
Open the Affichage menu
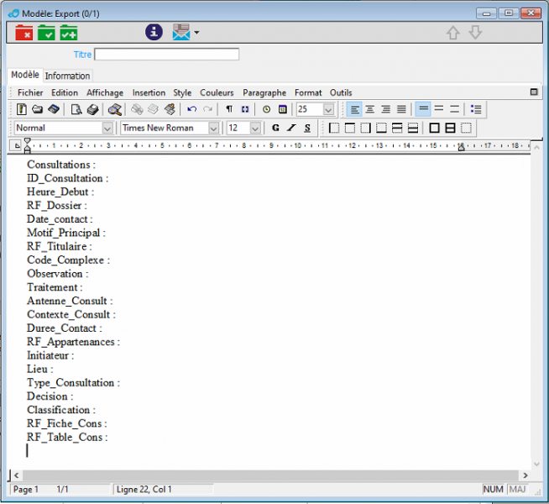coord(105,92)
